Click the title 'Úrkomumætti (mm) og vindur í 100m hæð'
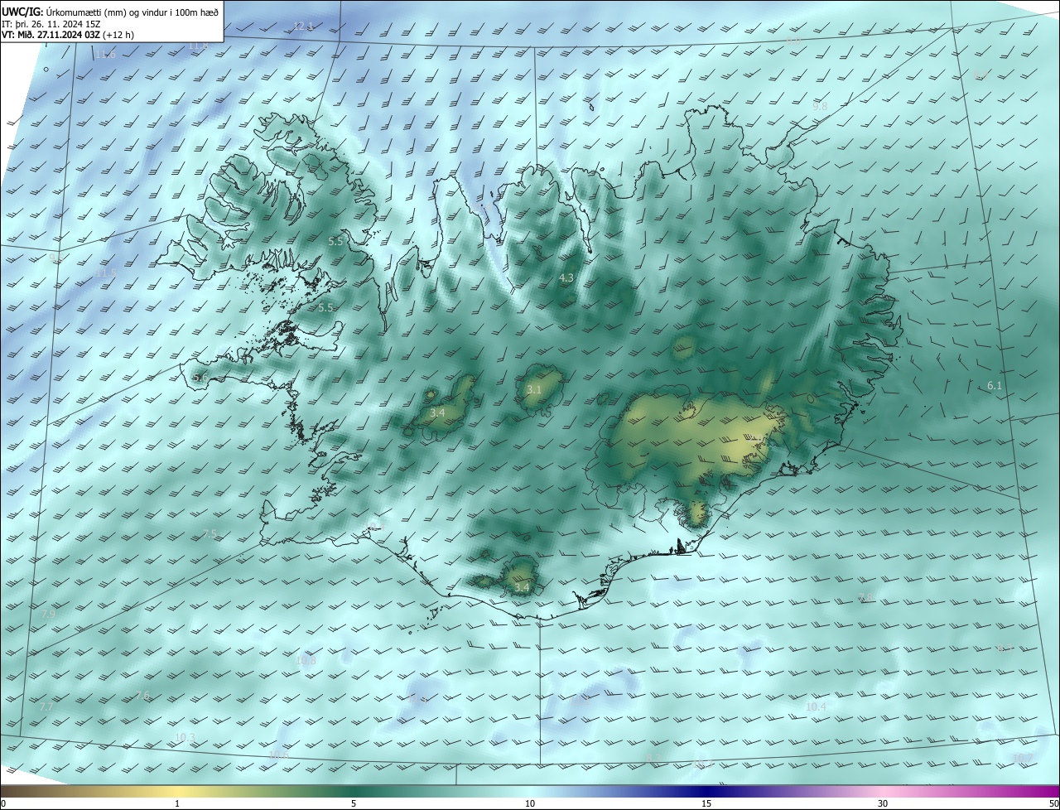 pyautogui.click(x=132, y=12)
